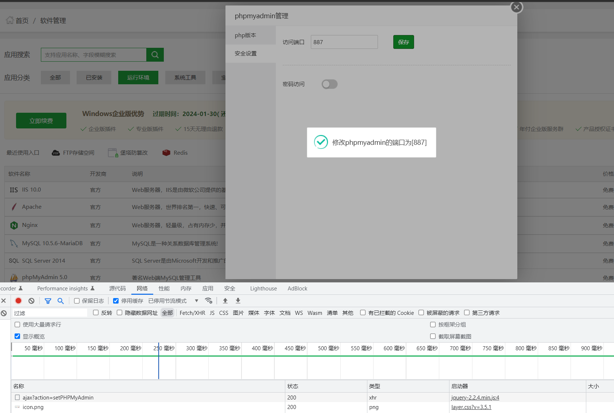Filter requests by Fetch/XHR
Screen dimensions: 614x413
(192, 313)
